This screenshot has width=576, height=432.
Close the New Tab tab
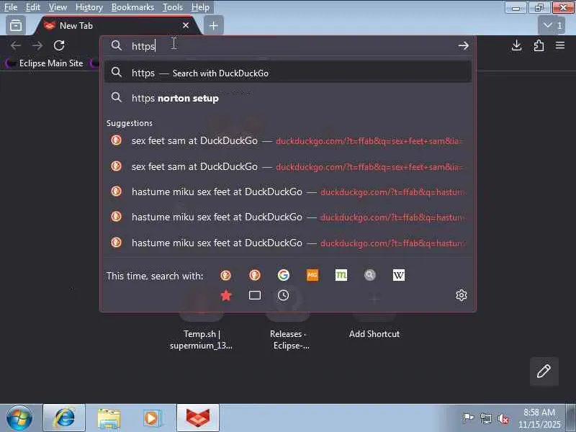coord(186,25)
